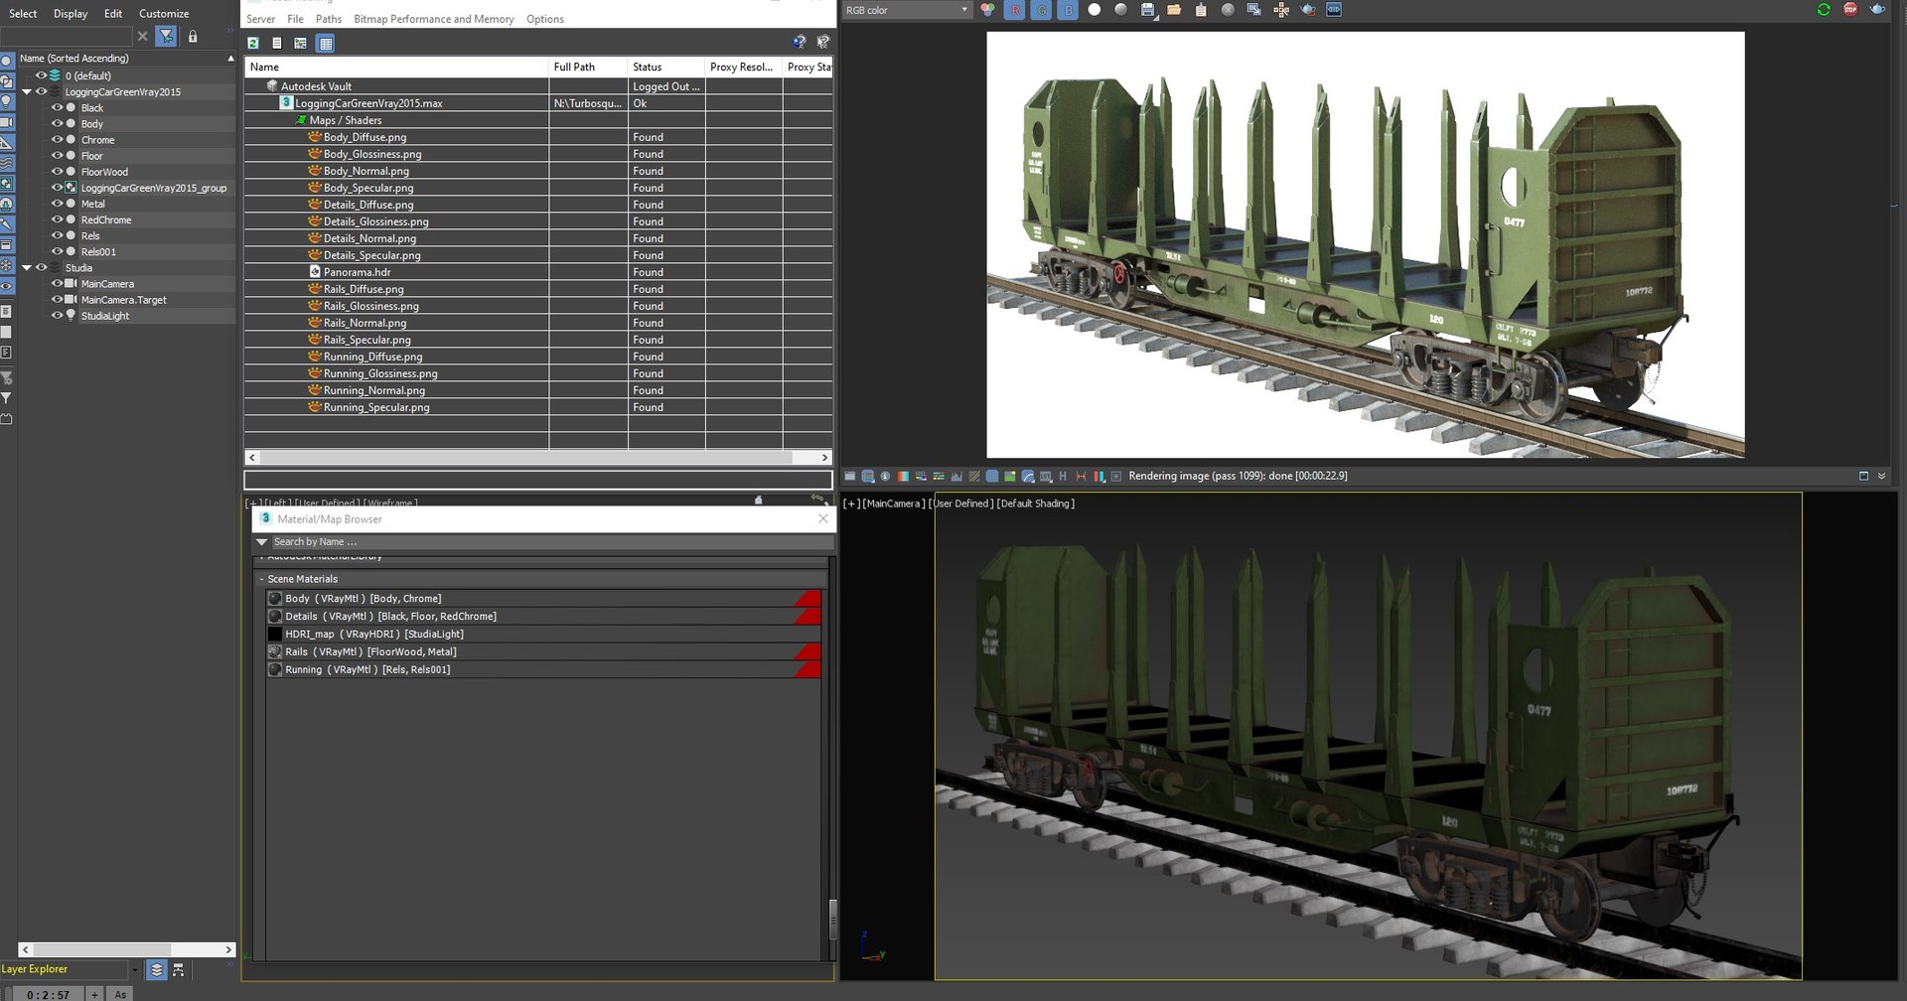This screenshot has width=1907, height=1001.
Task: Open image via folder icon in frame buffer
Action: (x=1174, y=10)
